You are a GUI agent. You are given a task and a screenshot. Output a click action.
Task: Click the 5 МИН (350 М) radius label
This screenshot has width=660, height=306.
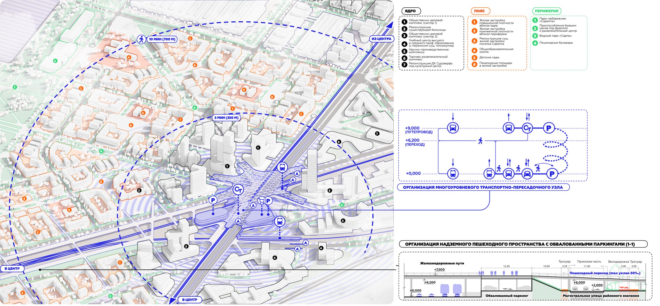tap(227, 118)
